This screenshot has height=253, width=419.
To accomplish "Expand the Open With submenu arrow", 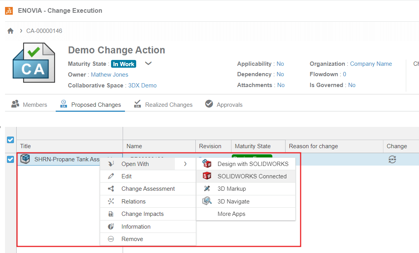I will click(185, 164).
